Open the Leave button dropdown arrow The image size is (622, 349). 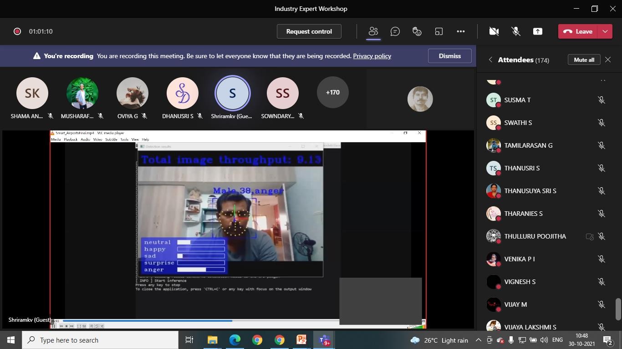click(605, 31)
